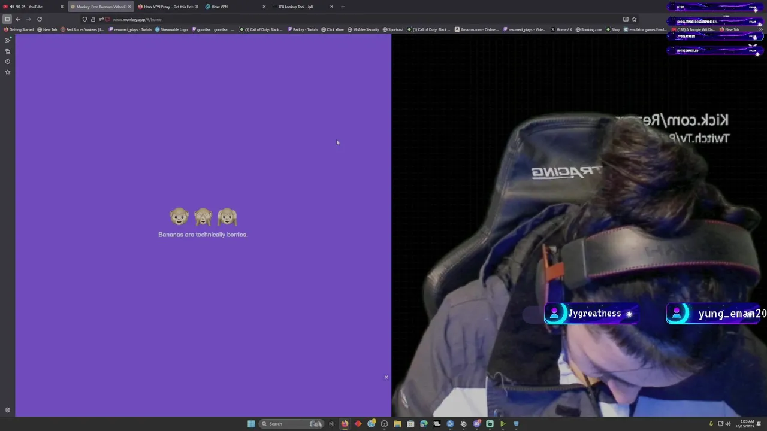This screenshot has width=767, height=431.
Task: Open the notifications bell in system tray
Action: pyautogui.click(x=759, y=424)
